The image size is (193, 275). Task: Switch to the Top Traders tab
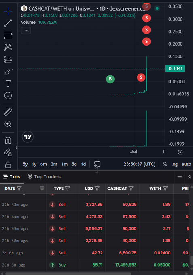click(44, 177)
